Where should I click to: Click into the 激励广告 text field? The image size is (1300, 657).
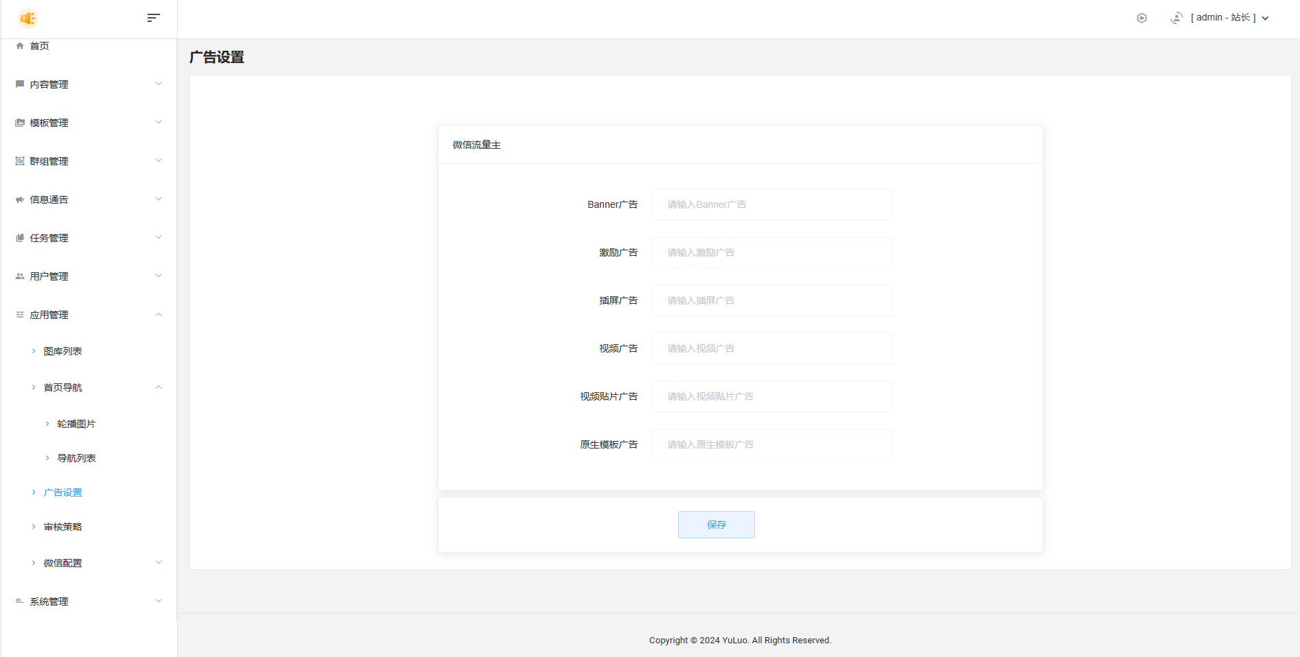[x=771, y=252]
